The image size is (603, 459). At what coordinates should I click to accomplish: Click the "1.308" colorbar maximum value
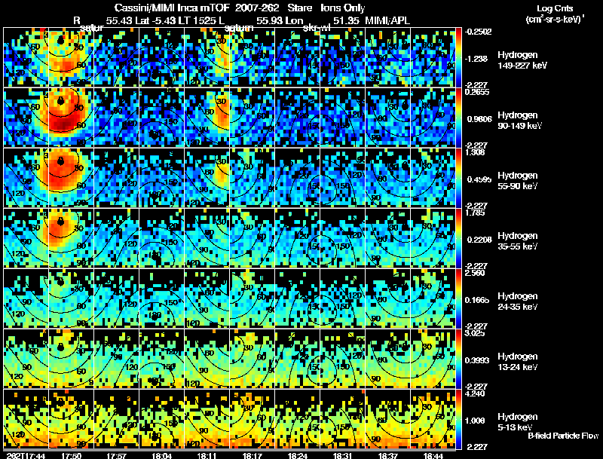(x=475, y=152)
